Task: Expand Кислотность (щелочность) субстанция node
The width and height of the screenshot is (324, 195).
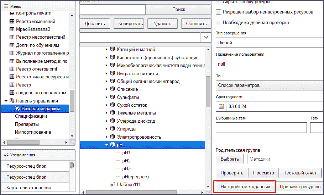Action: pos(106,57)
